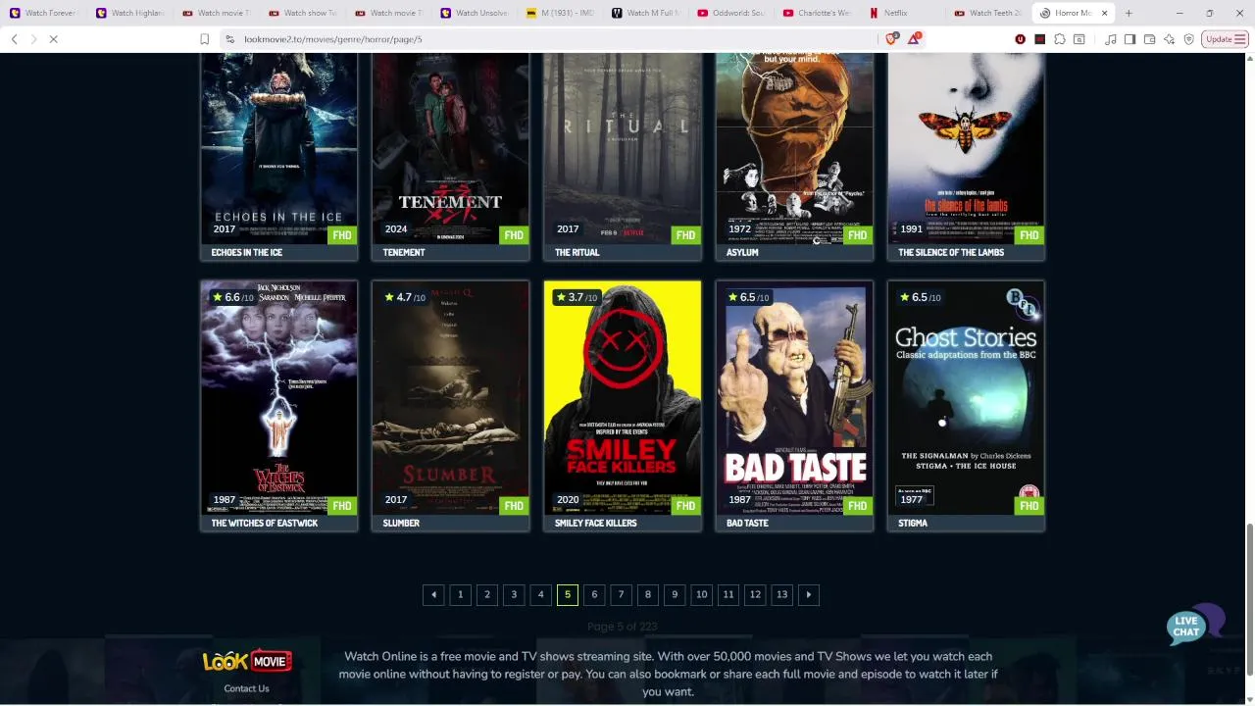Open the Live Chat bubble

click(1195, 625)
